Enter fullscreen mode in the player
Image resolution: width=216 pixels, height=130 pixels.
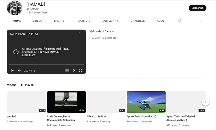pyautogui.click(x=80, y=70)
